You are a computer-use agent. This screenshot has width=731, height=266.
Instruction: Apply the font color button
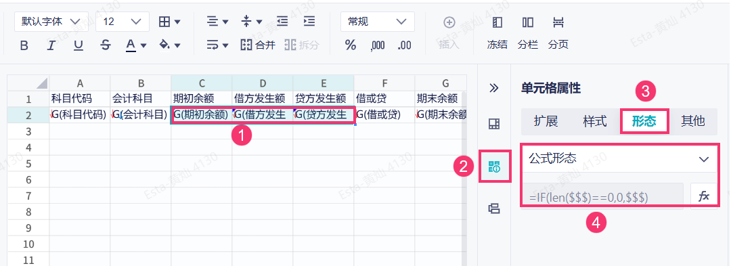(131, 45)
